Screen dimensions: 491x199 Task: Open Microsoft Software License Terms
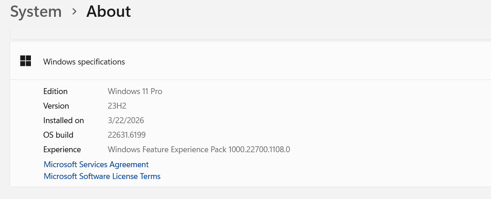[x=102, y=176]
